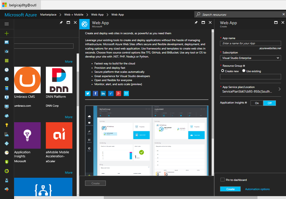286x199 pixels.
Task: Share Web App on Facebook
Action: pos(95,93)
